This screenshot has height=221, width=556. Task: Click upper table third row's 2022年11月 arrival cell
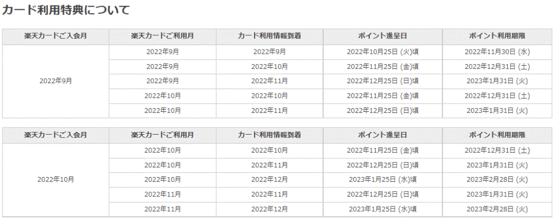[x=269, y=81]
